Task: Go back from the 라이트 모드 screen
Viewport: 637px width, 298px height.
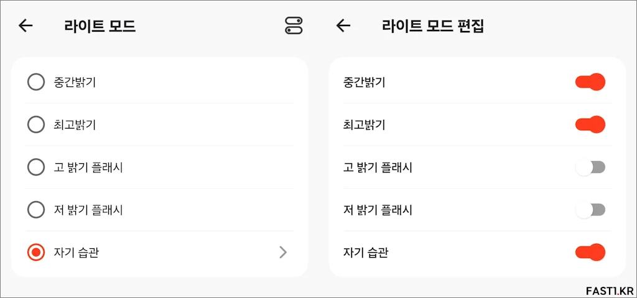Action: coord(26,26)
